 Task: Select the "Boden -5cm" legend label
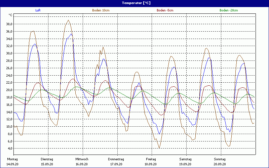tap(165, 10)
